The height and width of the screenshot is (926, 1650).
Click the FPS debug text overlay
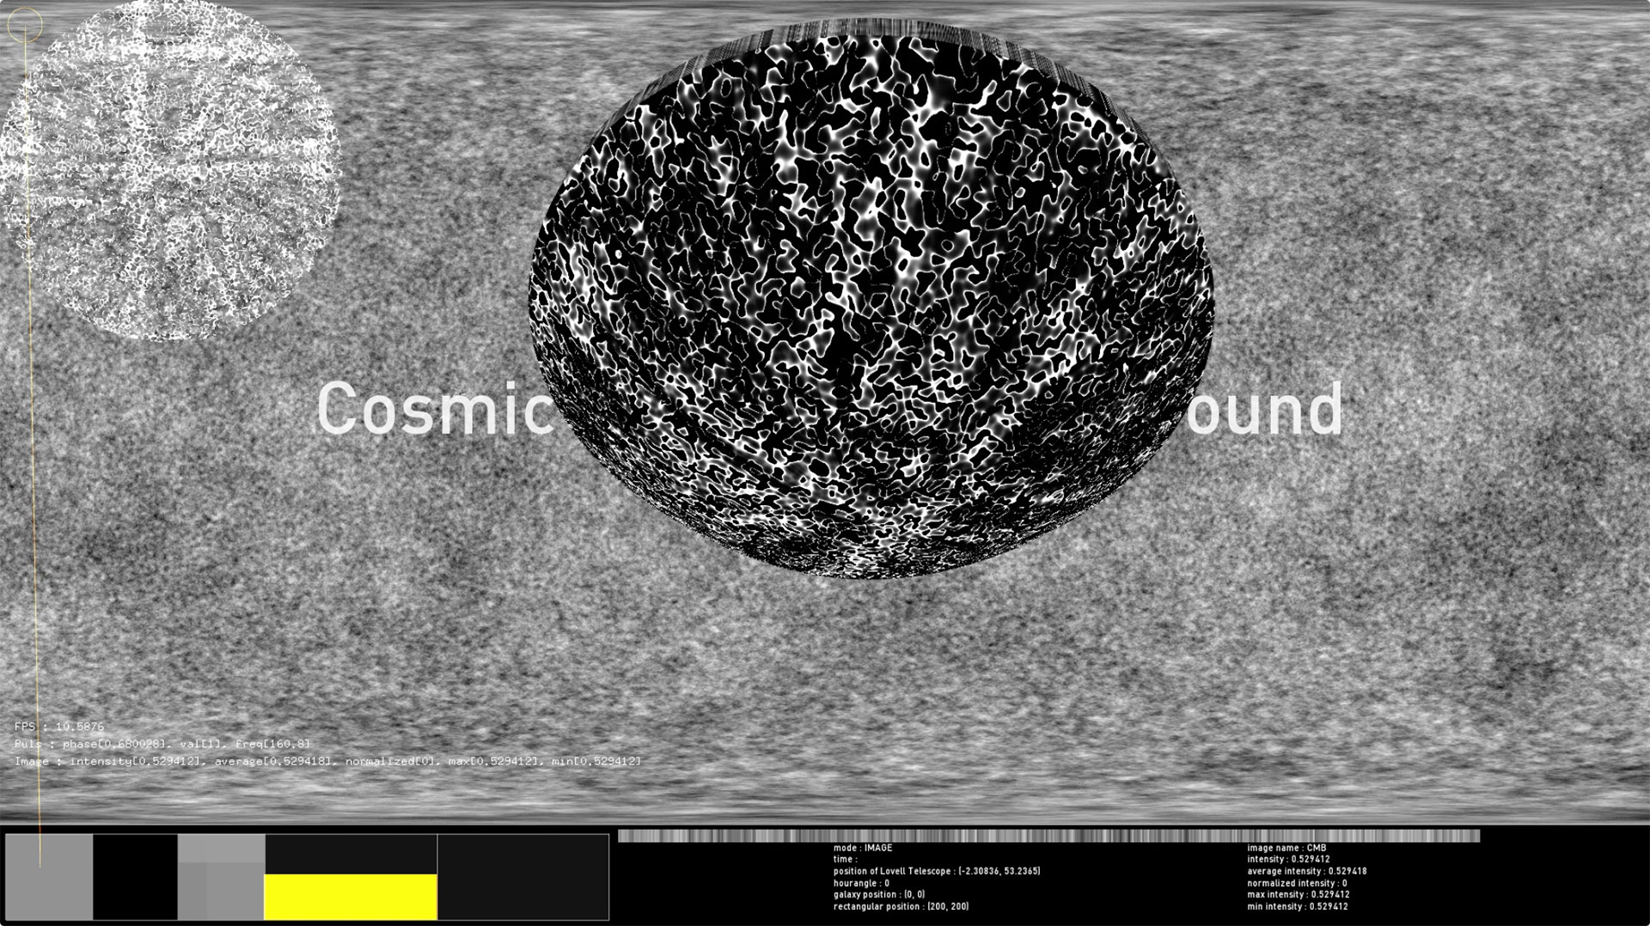point(58,727)
